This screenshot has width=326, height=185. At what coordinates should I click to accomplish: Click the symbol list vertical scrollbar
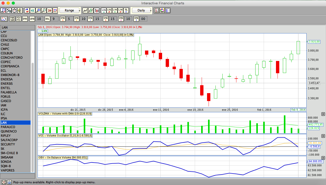click(32, 115)
